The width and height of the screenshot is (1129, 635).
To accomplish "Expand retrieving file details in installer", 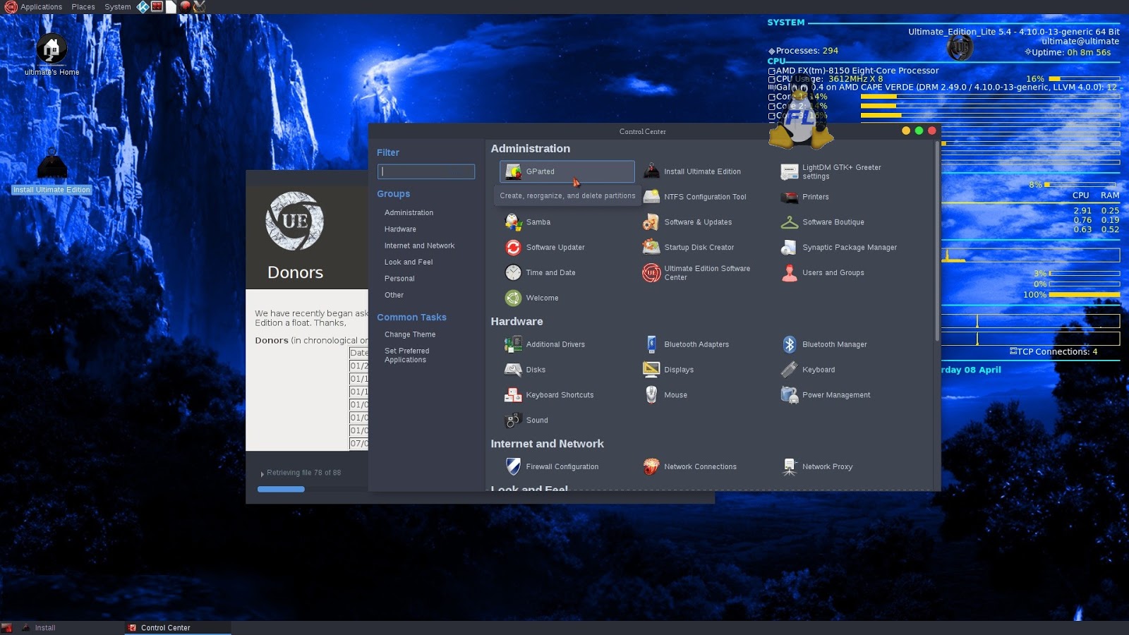I will coord(262,473).
